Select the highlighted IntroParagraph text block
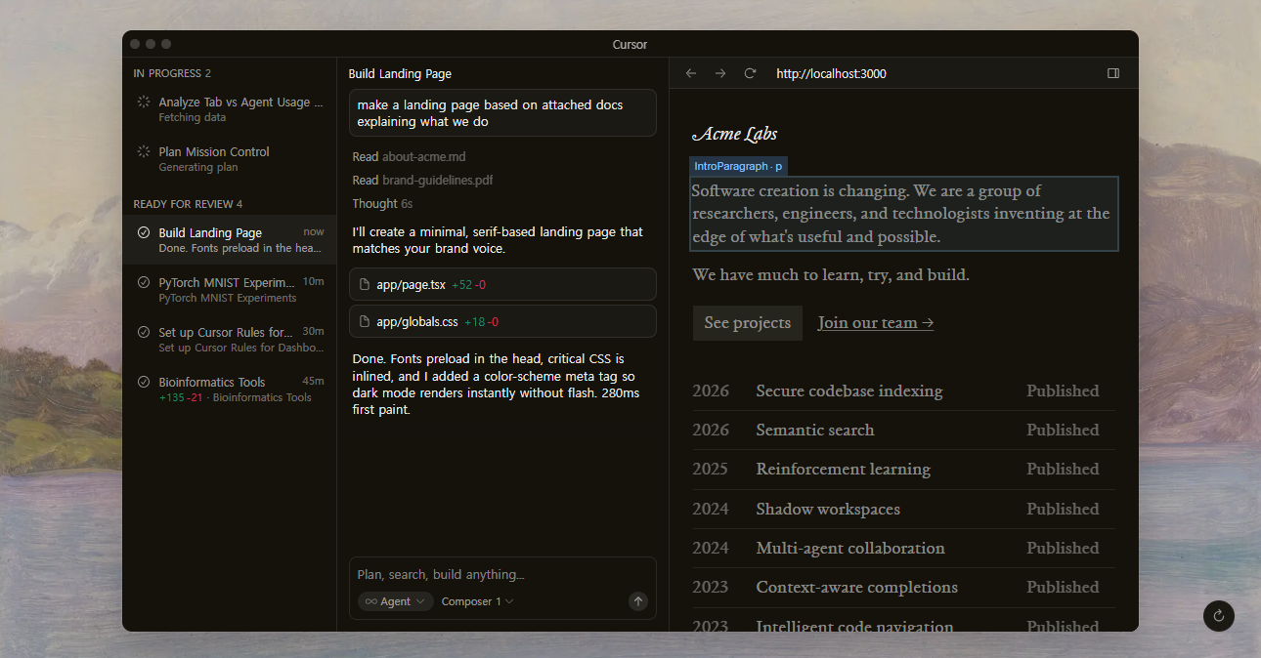The image size is (1261, 658). 904,214
